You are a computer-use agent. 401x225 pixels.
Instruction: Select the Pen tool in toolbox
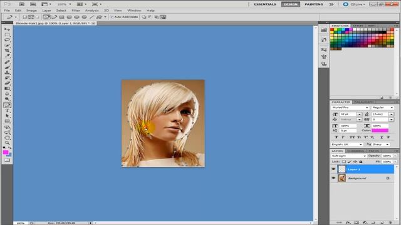point(7,105)
